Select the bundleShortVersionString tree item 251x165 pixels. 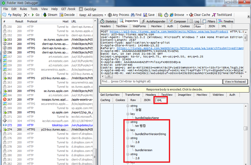point(151,134)
